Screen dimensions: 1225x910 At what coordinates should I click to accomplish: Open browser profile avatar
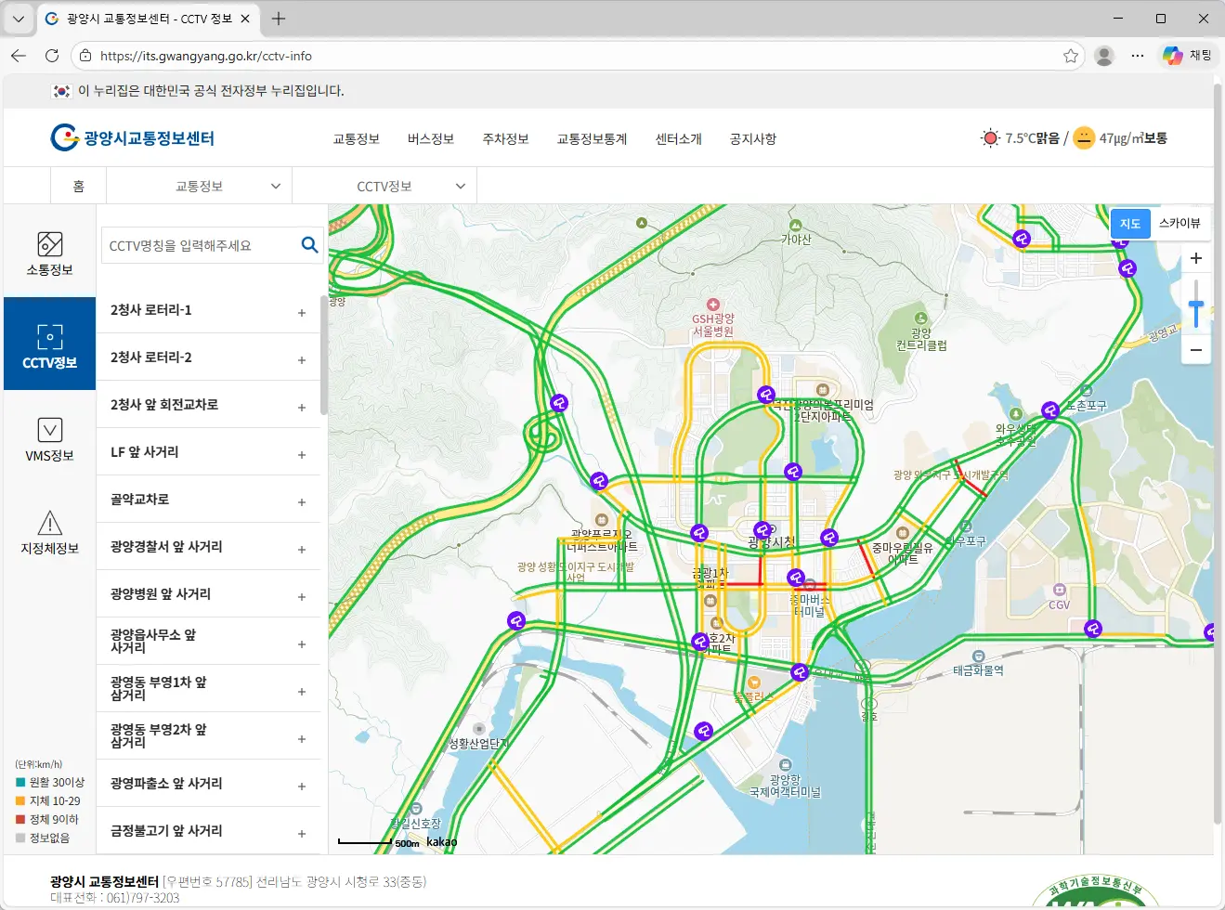click(1104, 56)
